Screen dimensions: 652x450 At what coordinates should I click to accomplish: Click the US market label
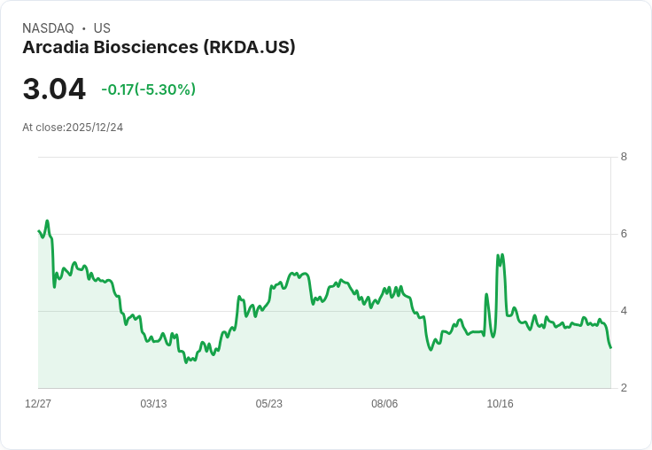[102, 28]
